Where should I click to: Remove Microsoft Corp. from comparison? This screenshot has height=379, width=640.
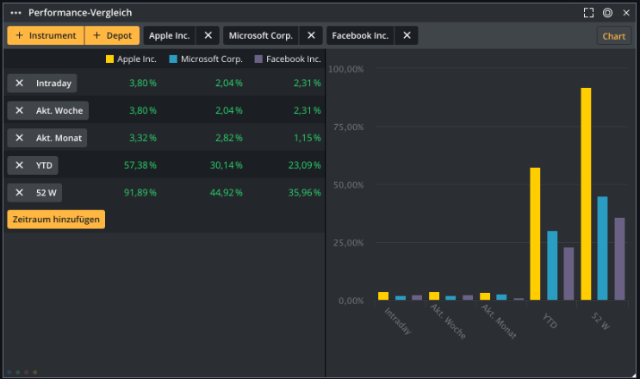[311, 35]
